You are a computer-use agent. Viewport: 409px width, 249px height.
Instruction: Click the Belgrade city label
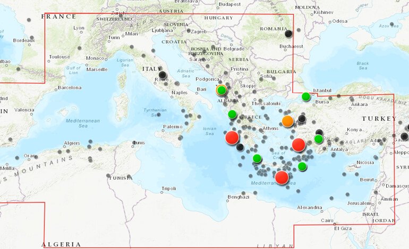[x=234, y=49]
